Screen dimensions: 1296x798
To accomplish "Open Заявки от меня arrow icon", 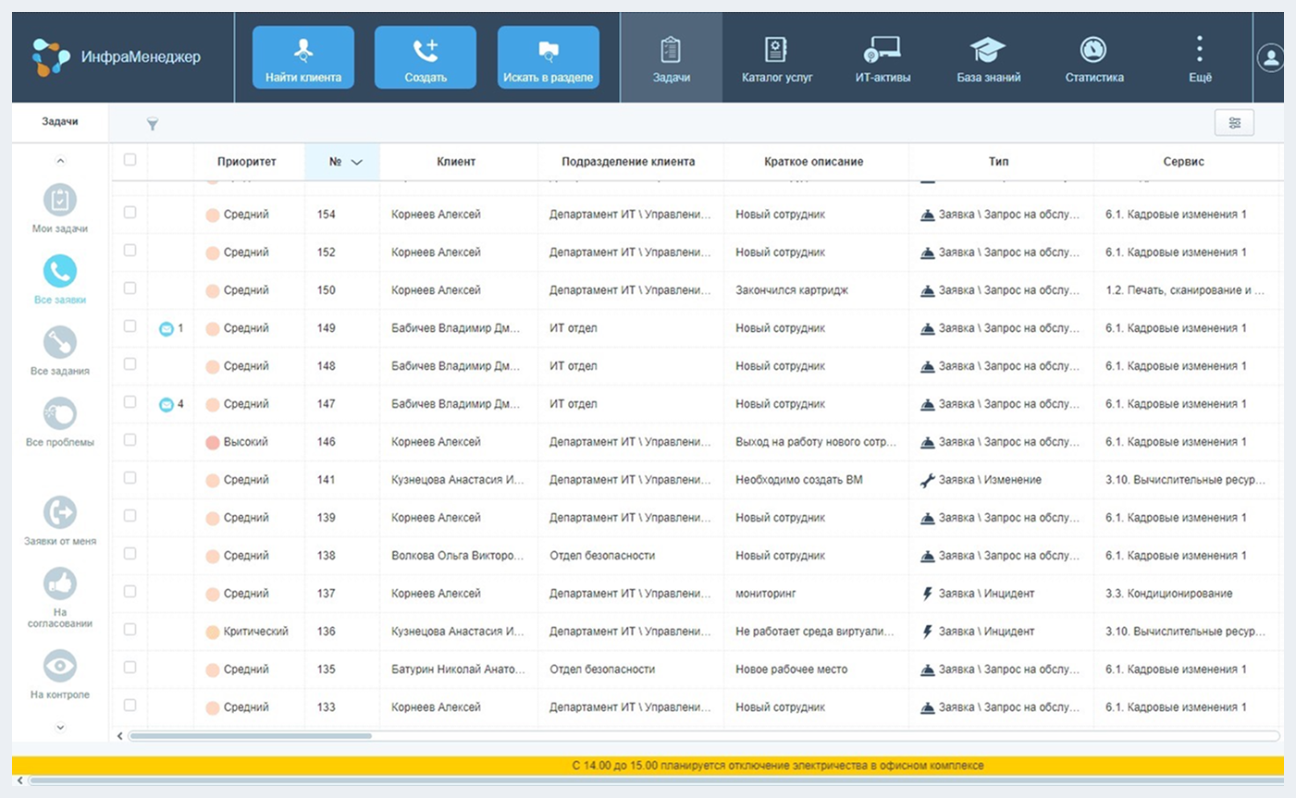I will click(x=60, y=512).
